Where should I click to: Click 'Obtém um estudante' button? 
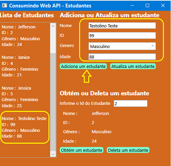(82, 150)
